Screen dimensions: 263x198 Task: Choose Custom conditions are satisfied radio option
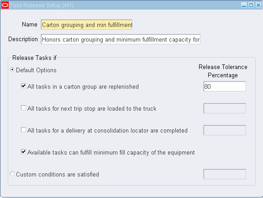[x=12, y=174]
